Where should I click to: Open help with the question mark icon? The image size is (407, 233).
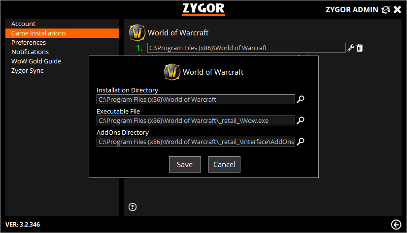tap(133, 207)
